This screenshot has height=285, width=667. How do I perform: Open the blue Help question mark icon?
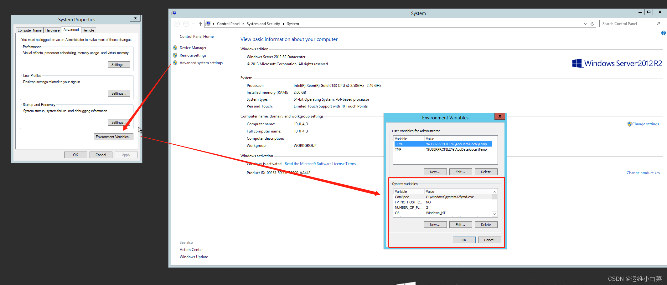pos(663,33)
